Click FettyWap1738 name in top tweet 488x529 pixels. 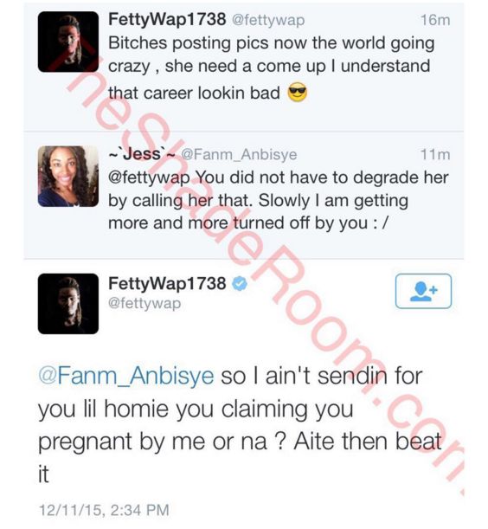pyautogui.click(x=167, y=19)
